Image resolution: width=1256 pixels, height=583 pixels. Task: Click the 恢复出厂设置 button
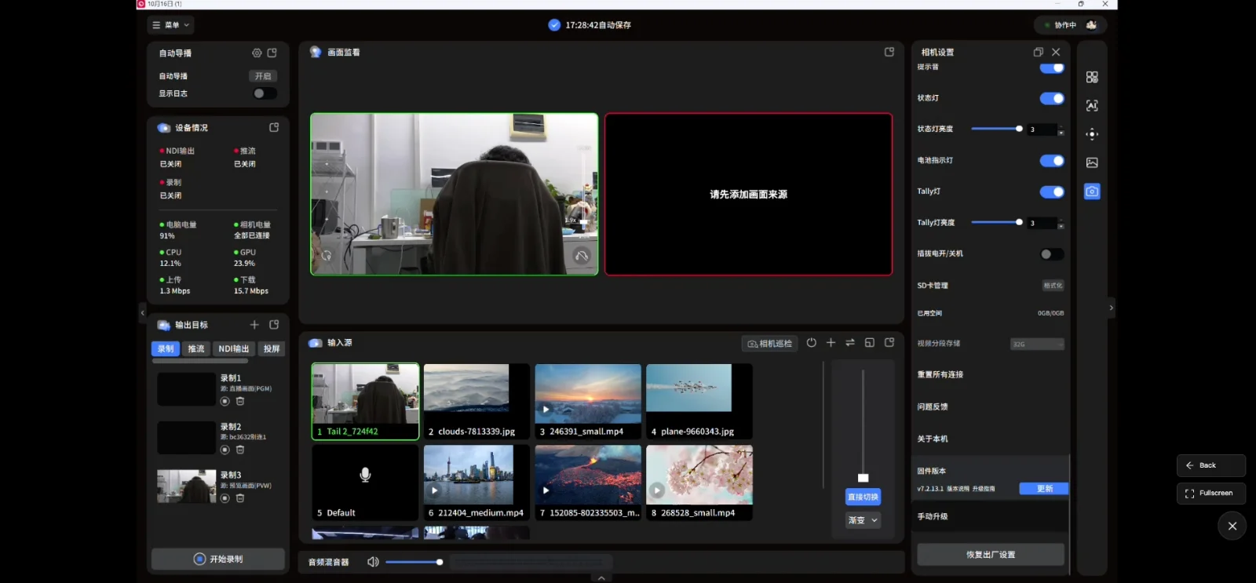[991, 554]
